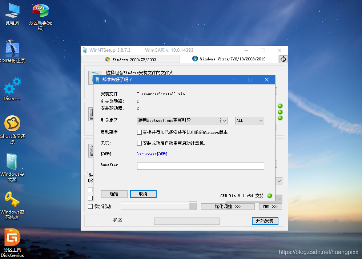Open CGI备份还原 tool
Image resolution: width=362 pixels, height=259 pixels.
pos(12,50)
